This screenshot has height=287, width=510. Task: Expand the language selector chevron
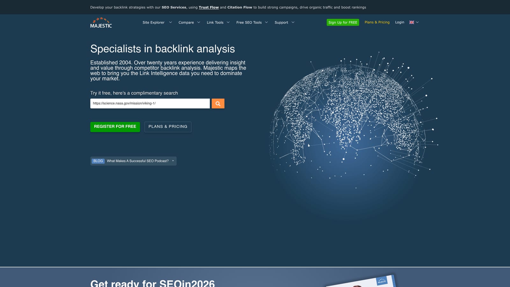(417, 22)
